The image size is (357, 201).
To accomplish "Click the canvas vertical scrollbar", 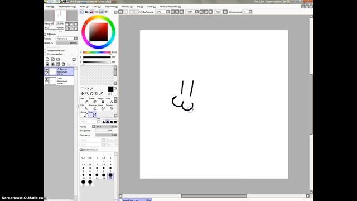I will [311, 104].
